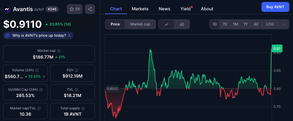Click the 10.36 Market cap/TVL value

point(25,114)
